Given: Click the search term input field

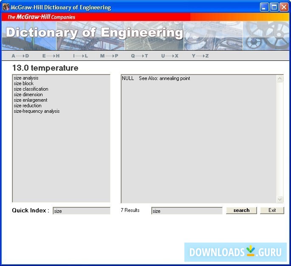Looking at the screenshot, I should coord(186,211).
